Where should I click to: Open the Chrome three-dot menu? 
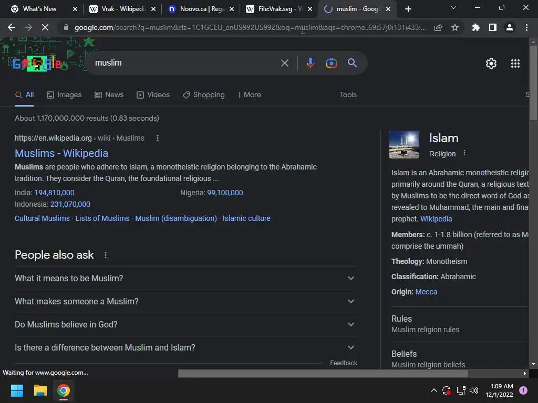coord(526,27)
